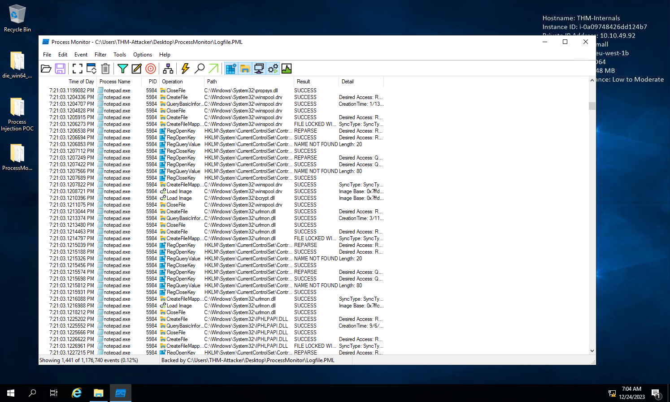Click the event list scroll up arrow
Screen dimensions: 670x402
point(592,81)
